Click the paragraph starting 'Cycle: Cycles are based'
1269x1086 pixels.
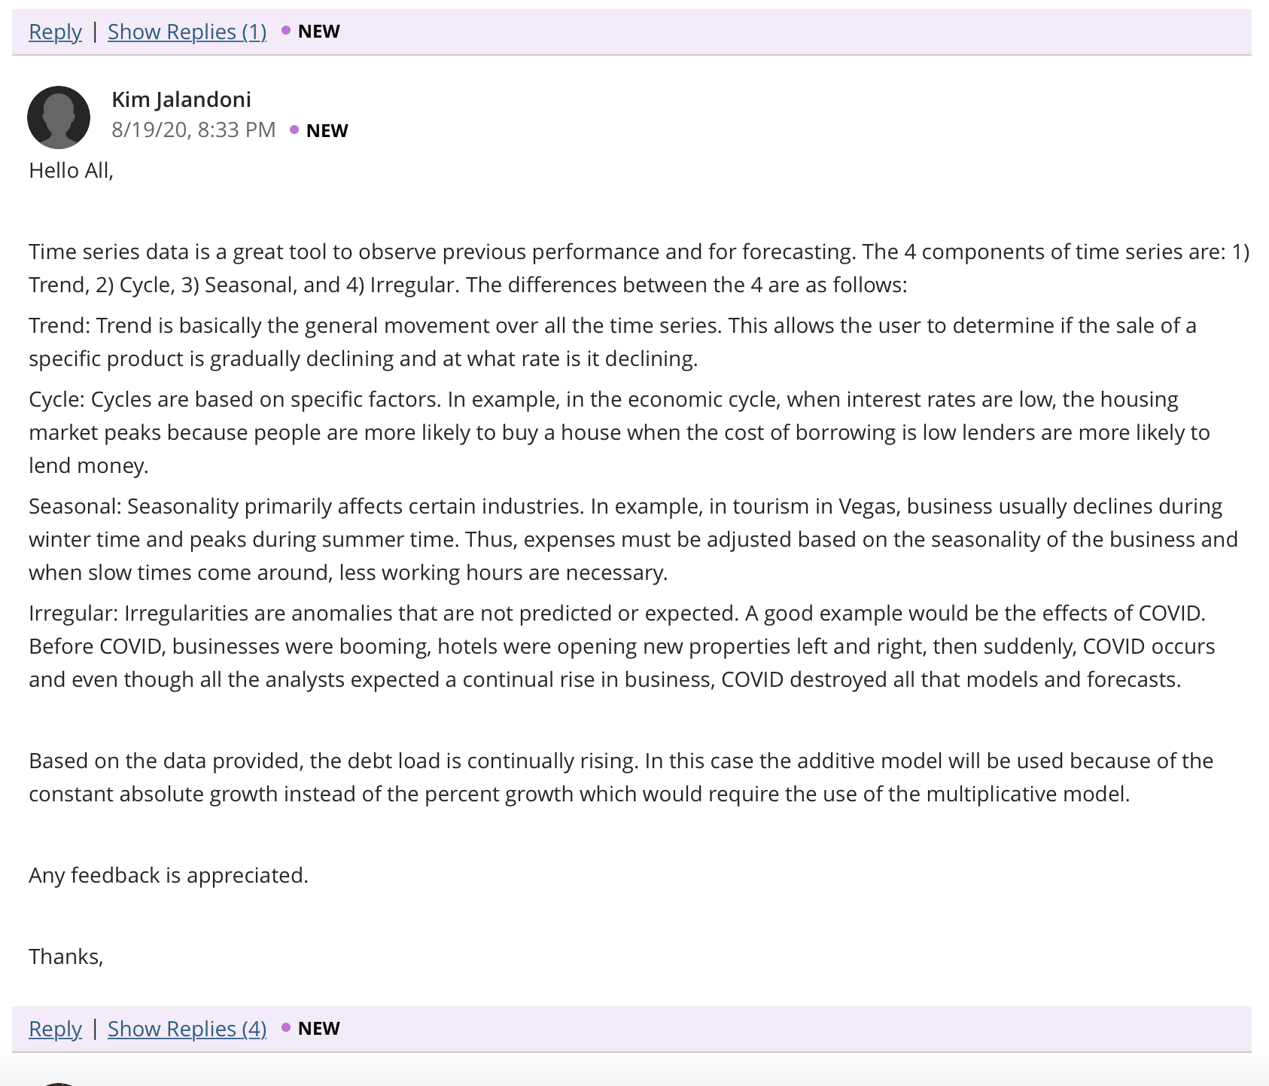point(619,432)
